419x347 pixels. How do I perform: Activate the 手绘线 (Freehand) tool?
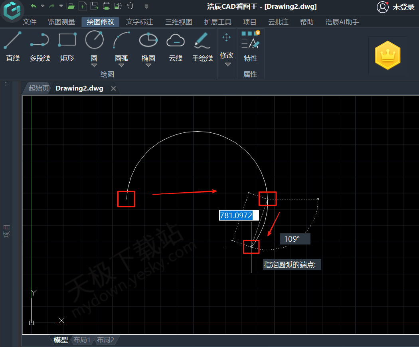click(202, 46)
